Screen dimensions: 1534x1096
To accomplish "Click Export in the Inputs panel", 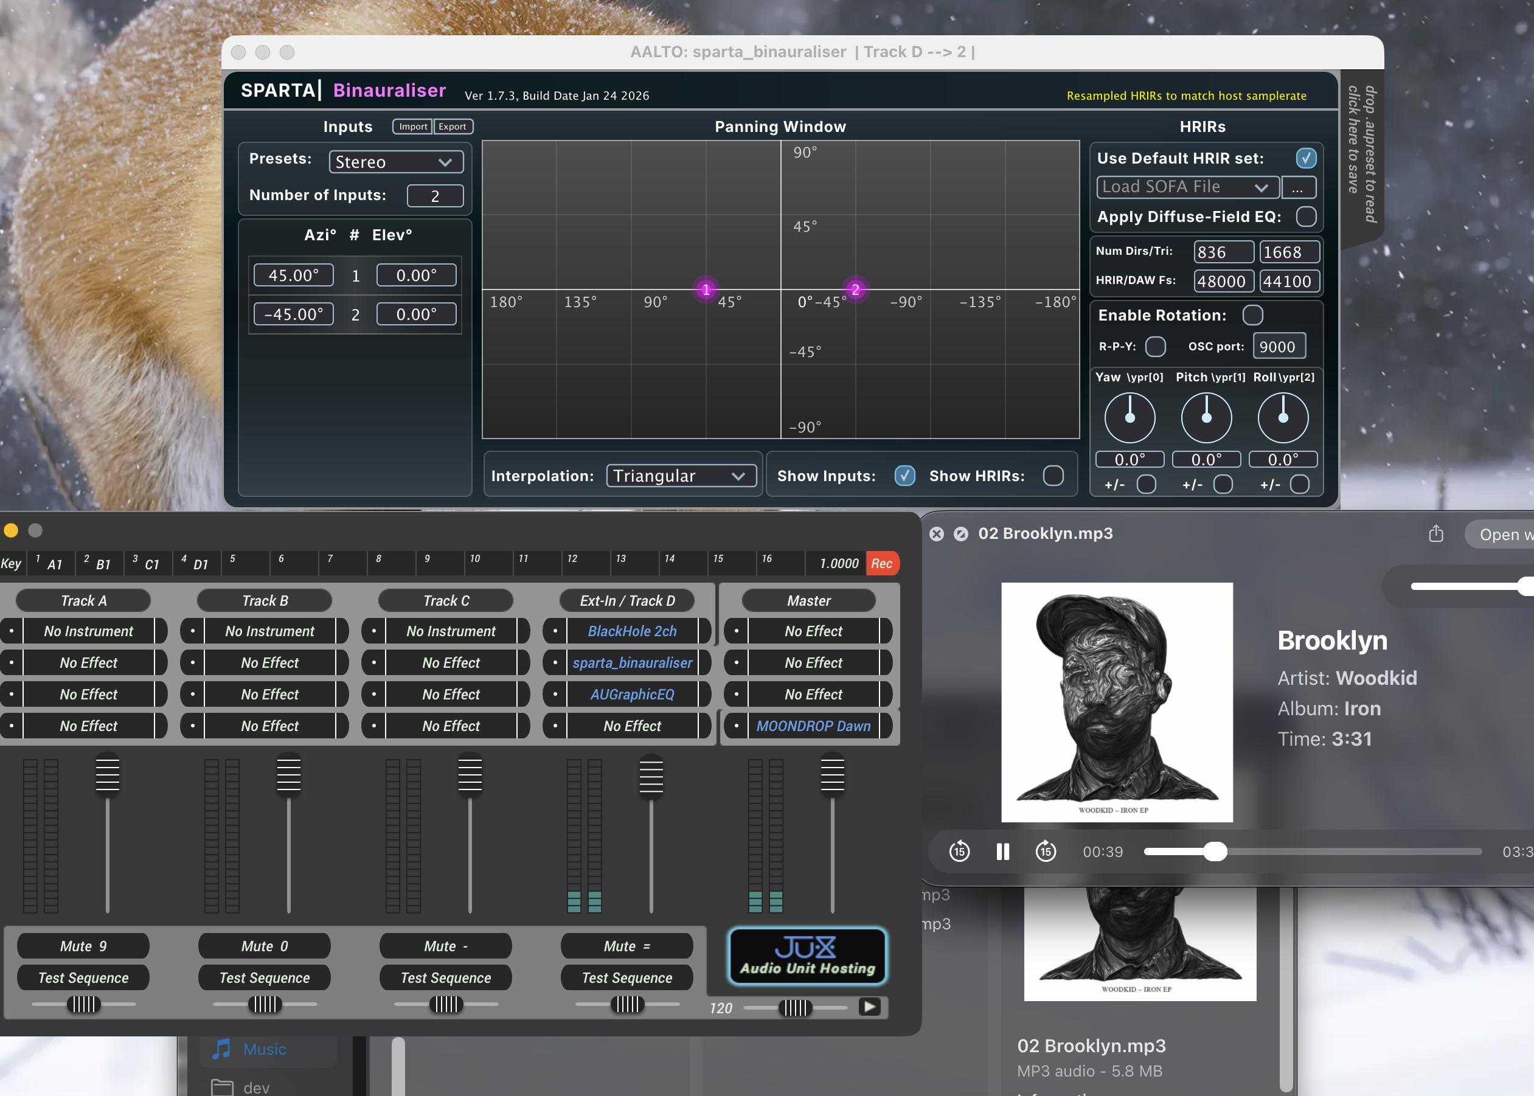I will [x=452, y=126].
